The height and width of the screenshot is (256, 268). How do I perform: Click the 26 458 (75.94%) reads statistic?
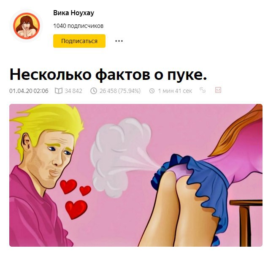click(x=120, y=91)
